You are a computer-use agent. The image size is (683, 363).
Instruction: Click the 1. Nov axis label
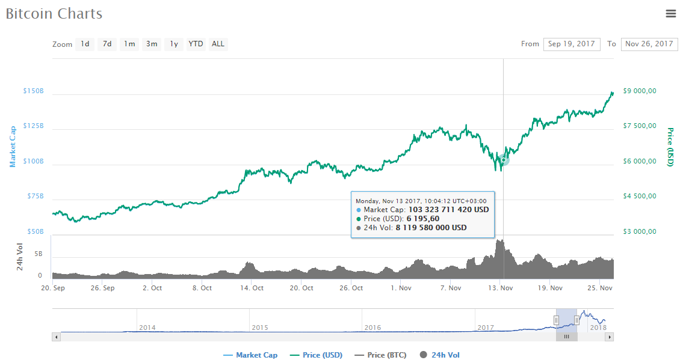coord(401,288)
